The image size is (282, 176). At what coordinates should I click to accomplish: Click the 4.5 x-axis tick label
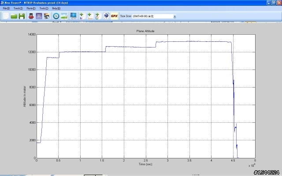click(233, 160)
